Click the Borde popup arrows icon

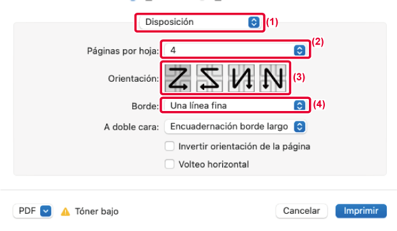pos(299,105)
